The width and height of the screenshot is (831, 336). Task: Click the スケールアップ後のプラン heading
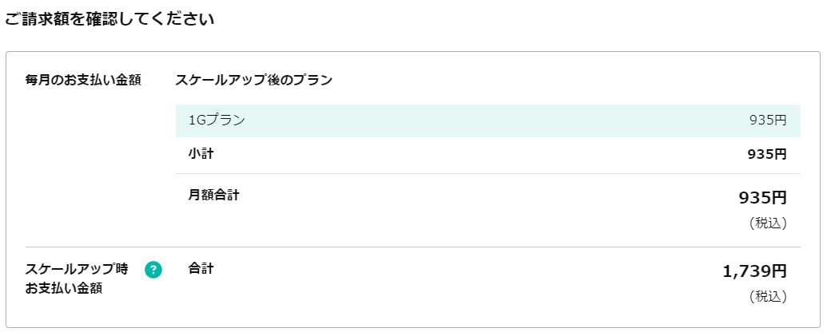(254, 80)
